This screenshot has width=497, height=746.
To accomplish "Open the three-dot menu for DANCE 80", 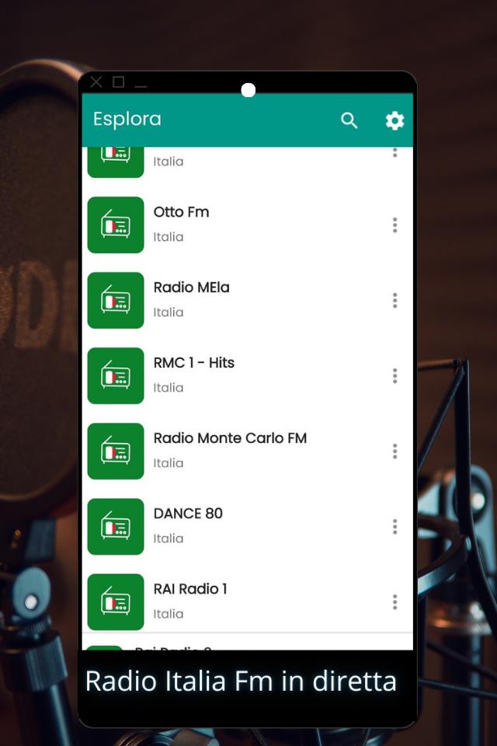I will (394, 527).
